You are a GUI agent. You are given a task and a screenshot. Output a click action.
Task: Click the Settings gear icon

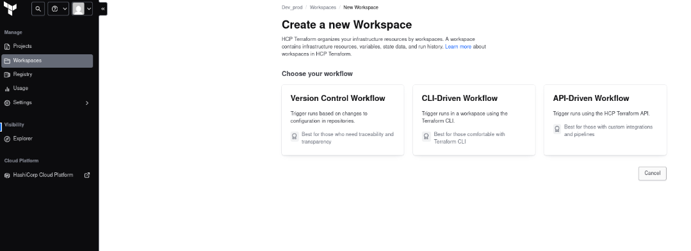click(x=7, y=103)
